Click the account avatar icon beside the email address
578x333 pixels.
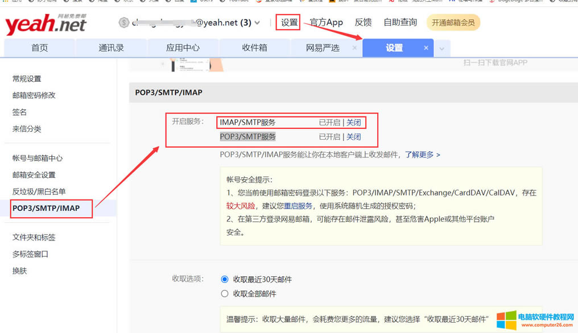(125, 22)
